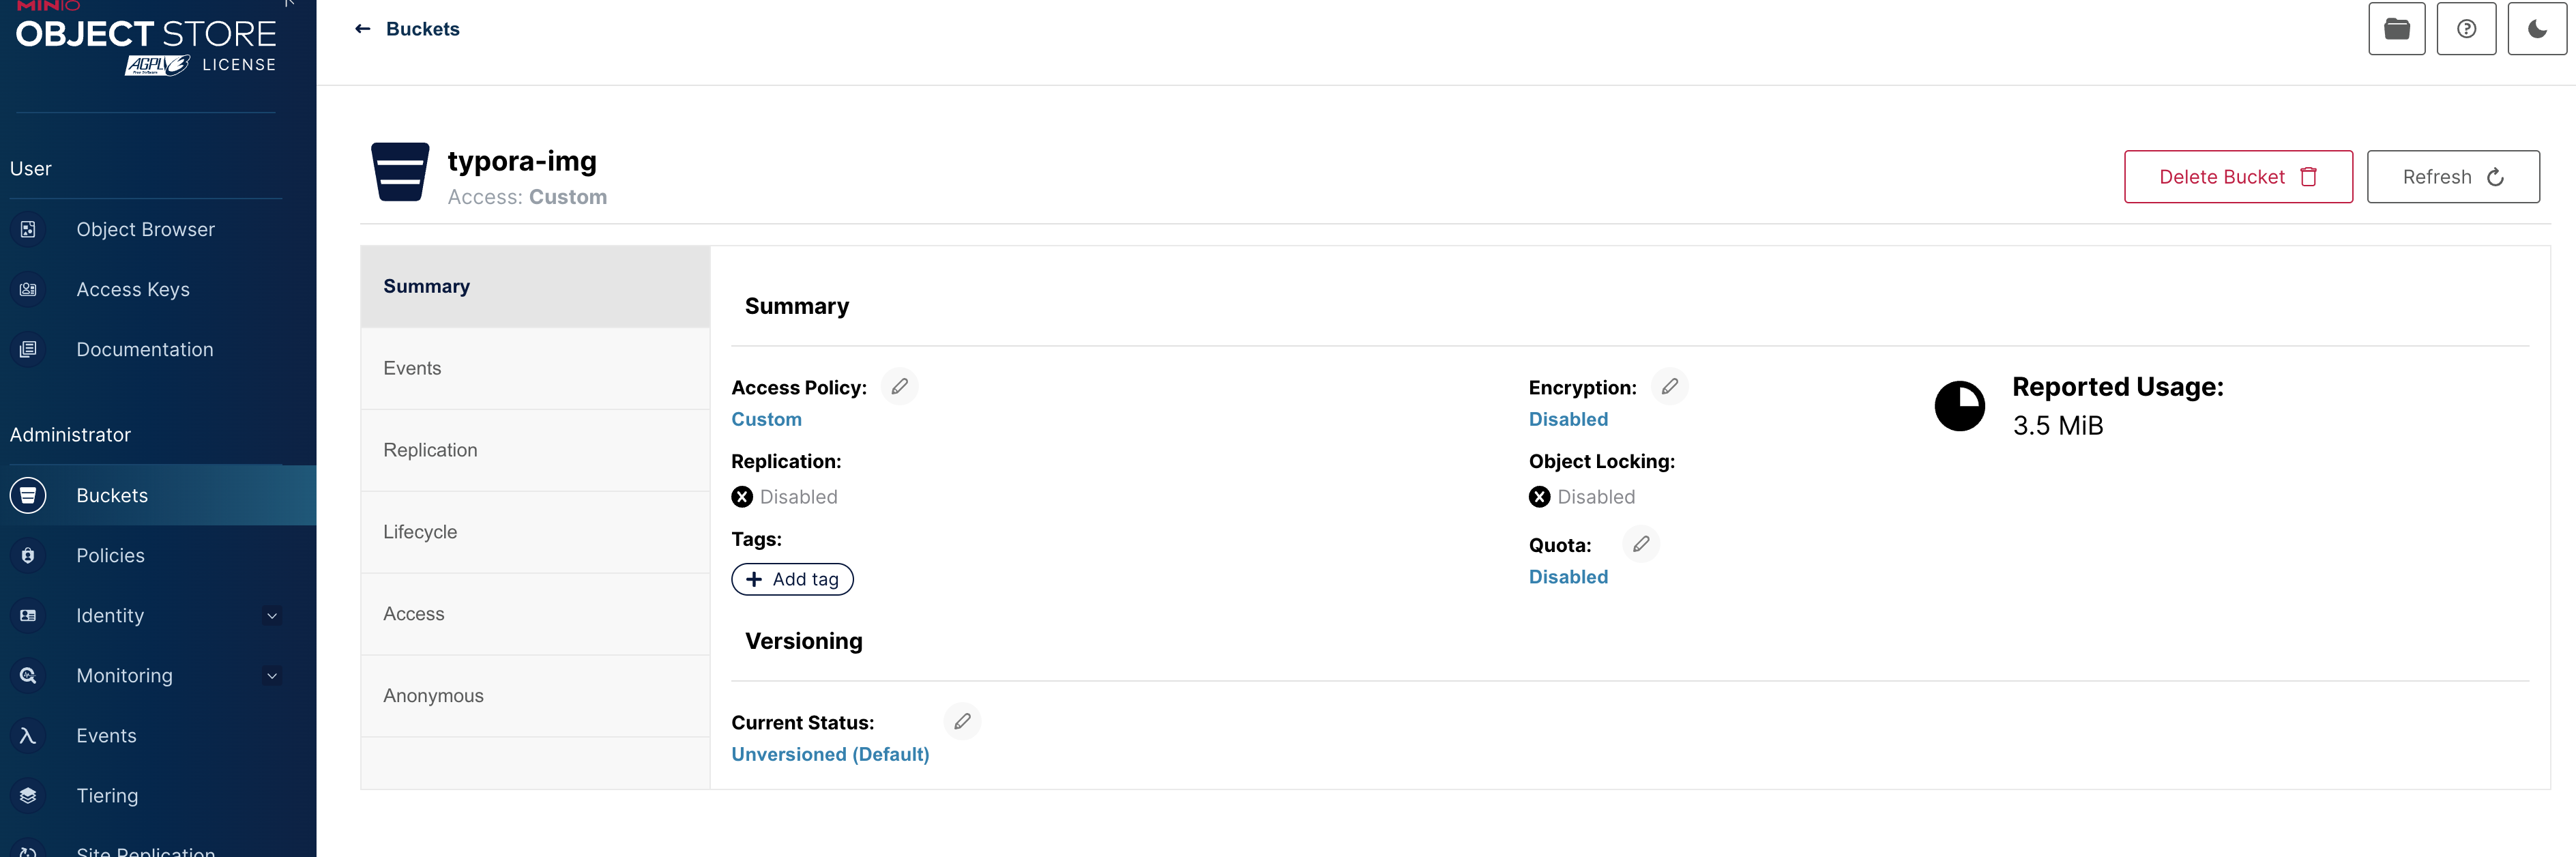Open the Anonymous tab
Viewport: 2576px width, 857px height.
coord(433,696)
